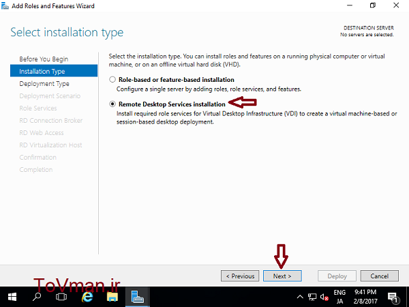Jump to the Deployment Type step
The height and width of the screenshot is (307, 409).
pos(44,83)
